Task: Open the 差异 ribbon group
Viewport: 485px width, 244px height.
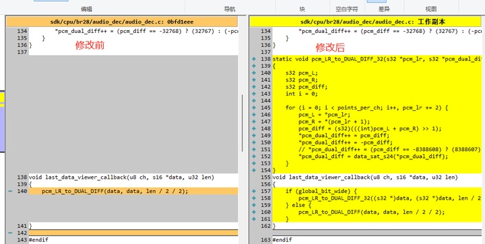Action: [x=384, y=9]
